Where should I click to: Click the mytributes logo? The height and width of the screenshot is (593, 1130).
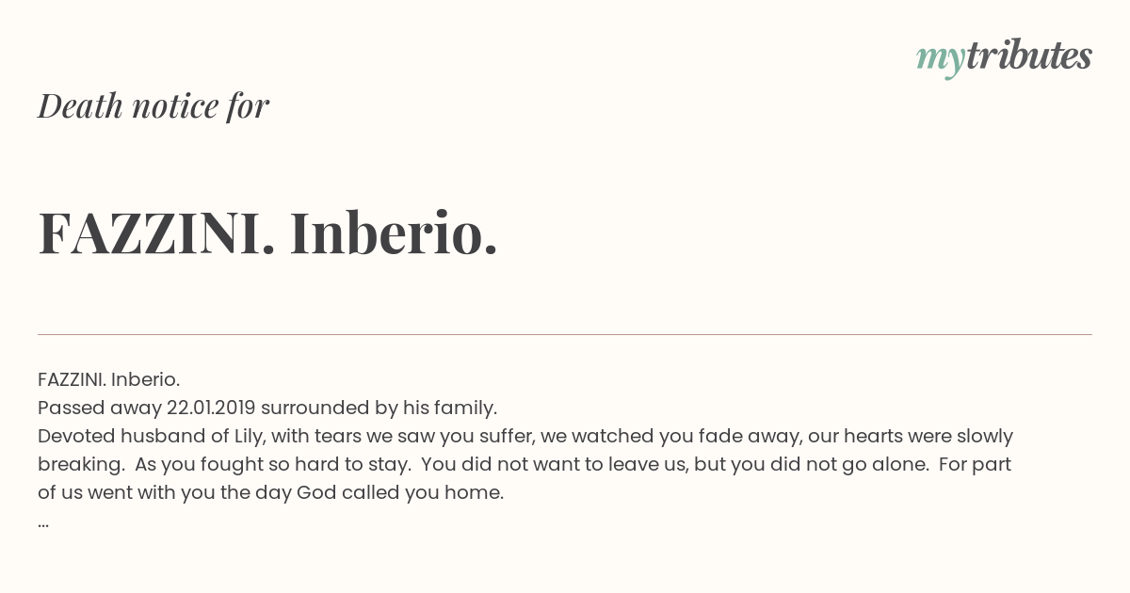click(x=1004, y=57)
